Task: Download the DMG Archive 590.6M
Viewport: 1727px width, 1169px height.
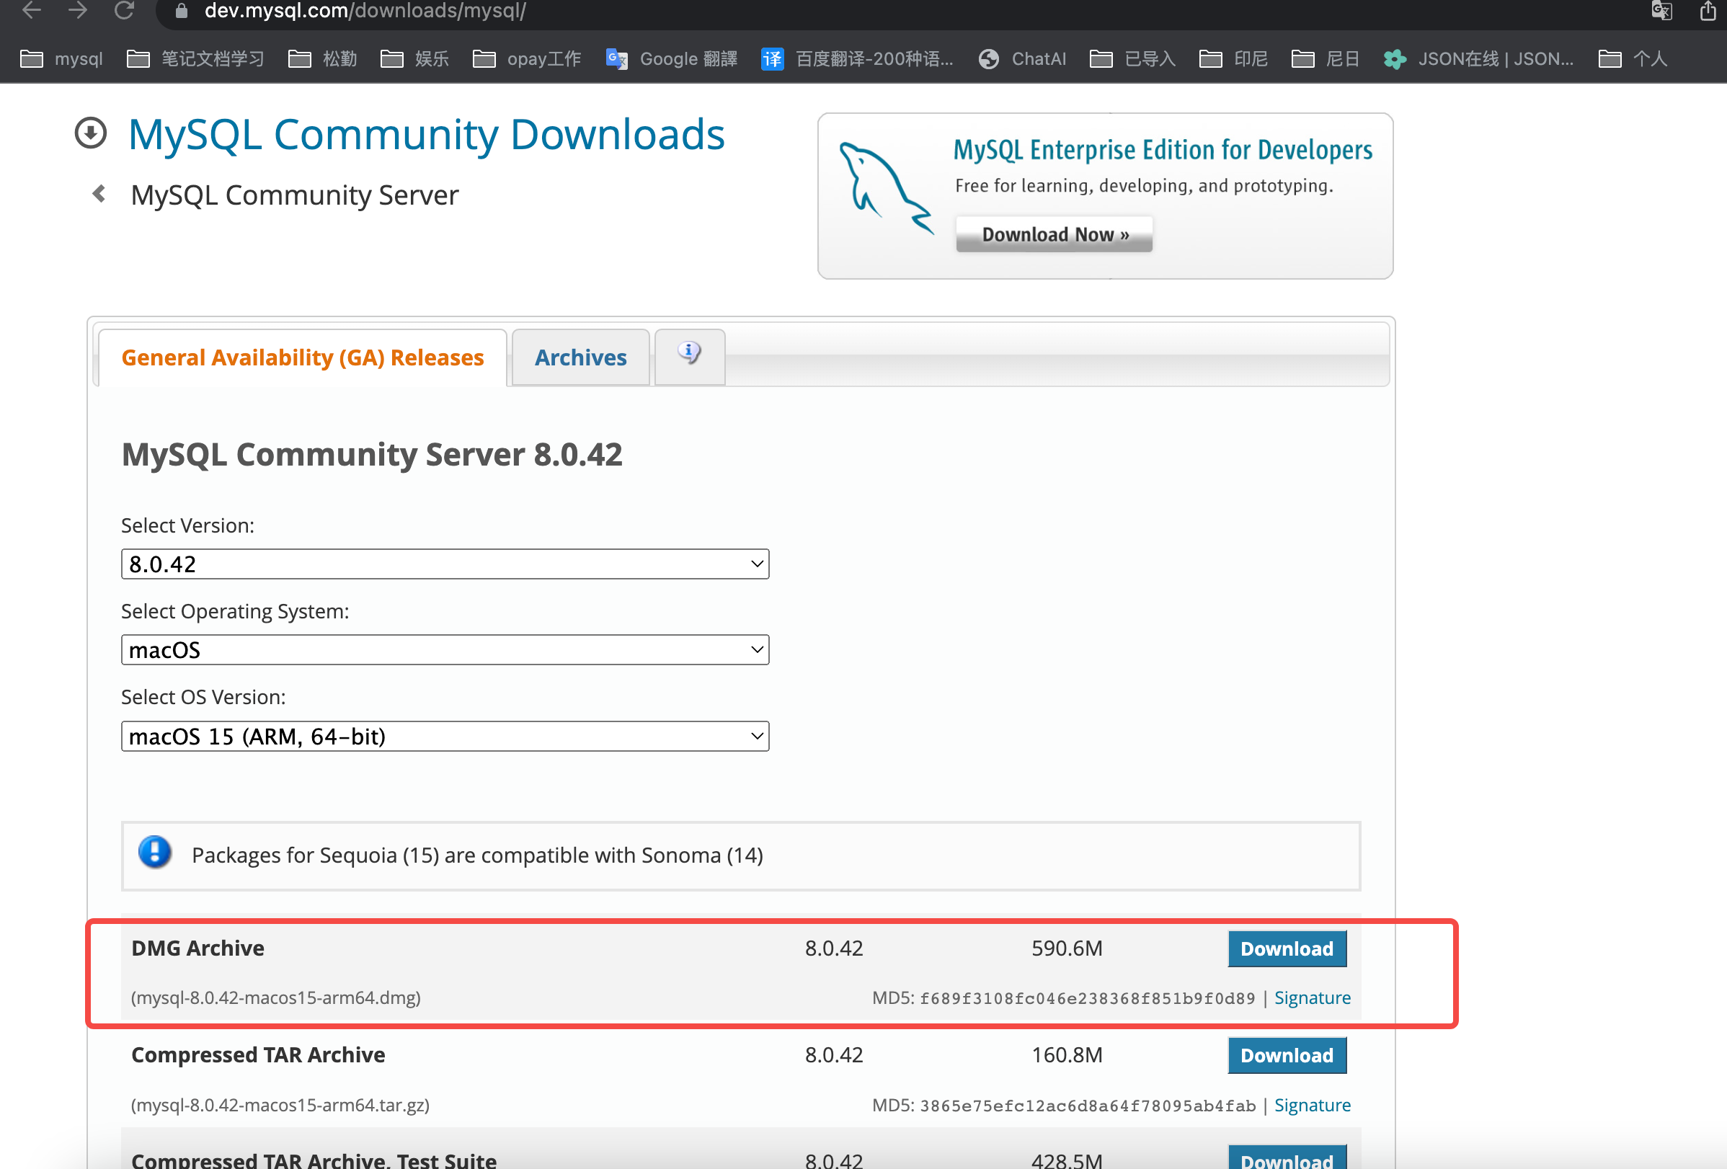Action: point(1287,948)
